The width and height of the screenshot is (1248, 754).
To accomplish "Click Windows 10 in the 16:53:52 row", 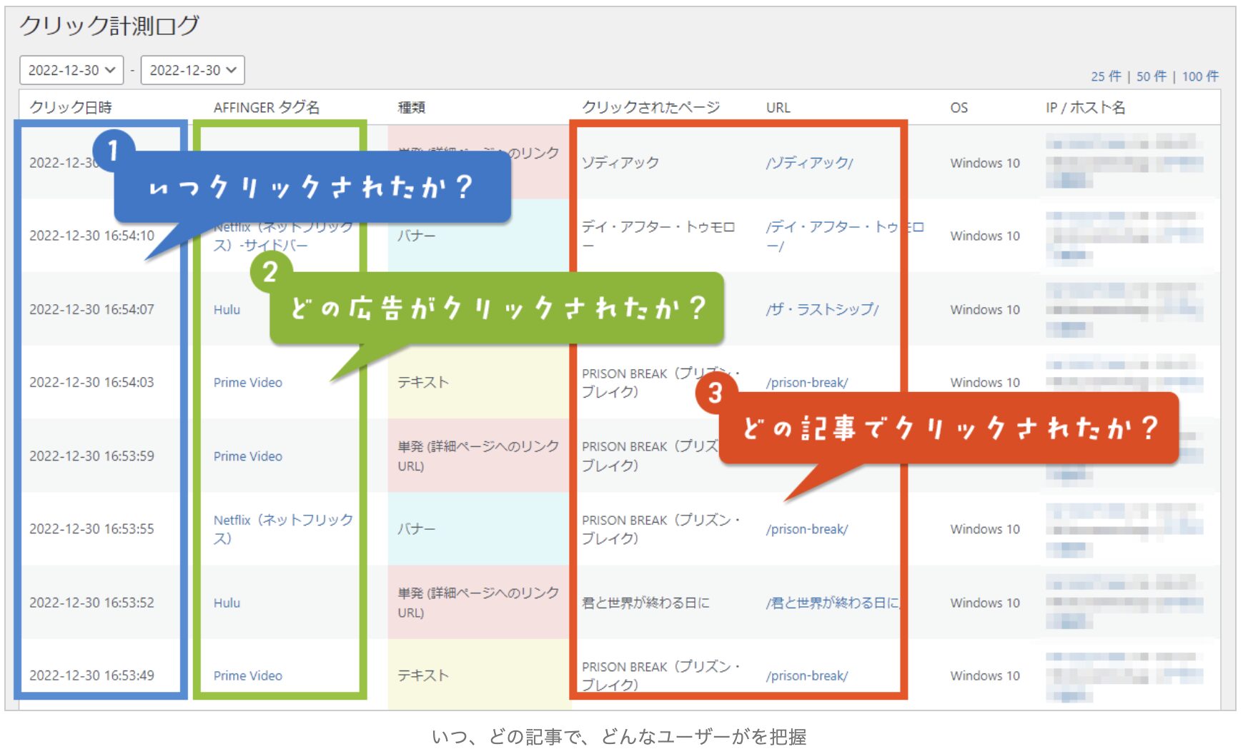I will pos(985,603).
